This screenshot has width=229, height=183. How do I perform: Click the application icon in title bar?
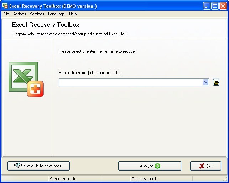pyautogui.click(x=5, y=6)
